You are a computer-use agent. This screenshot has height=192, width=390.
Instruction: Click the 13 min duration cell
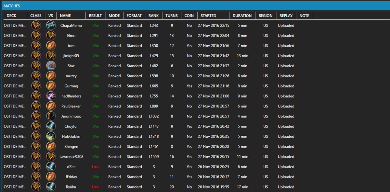coord(242,56)
